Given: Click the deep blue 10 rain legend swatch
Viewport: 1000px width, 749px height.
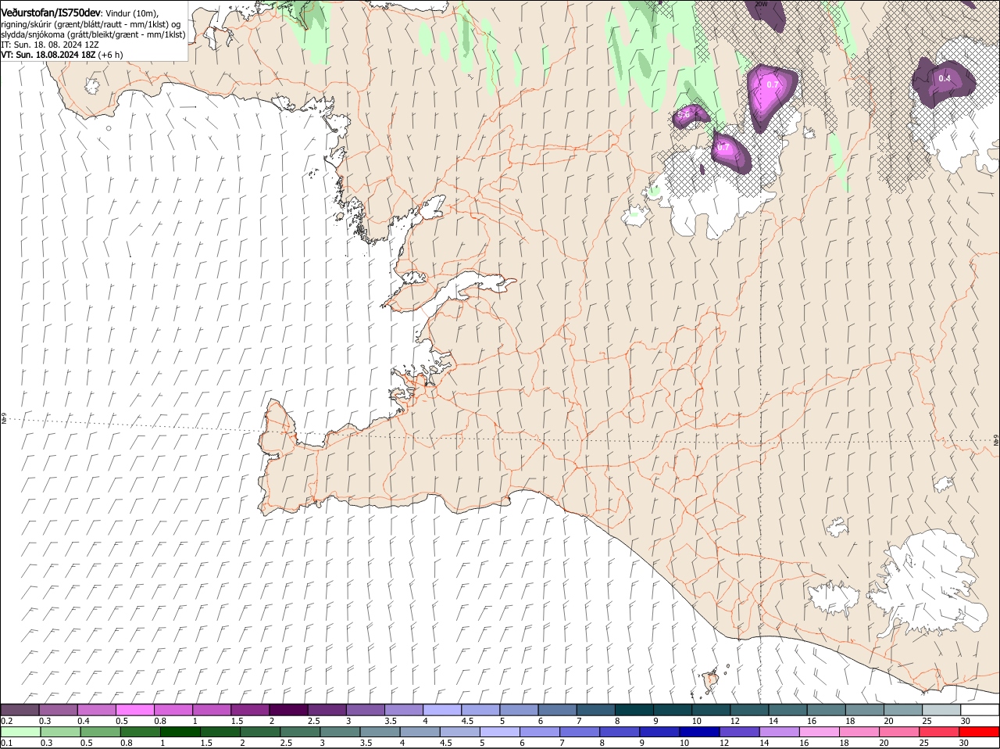Looking at the screenshot, I should pyautogui.click(x=699, y=733).
